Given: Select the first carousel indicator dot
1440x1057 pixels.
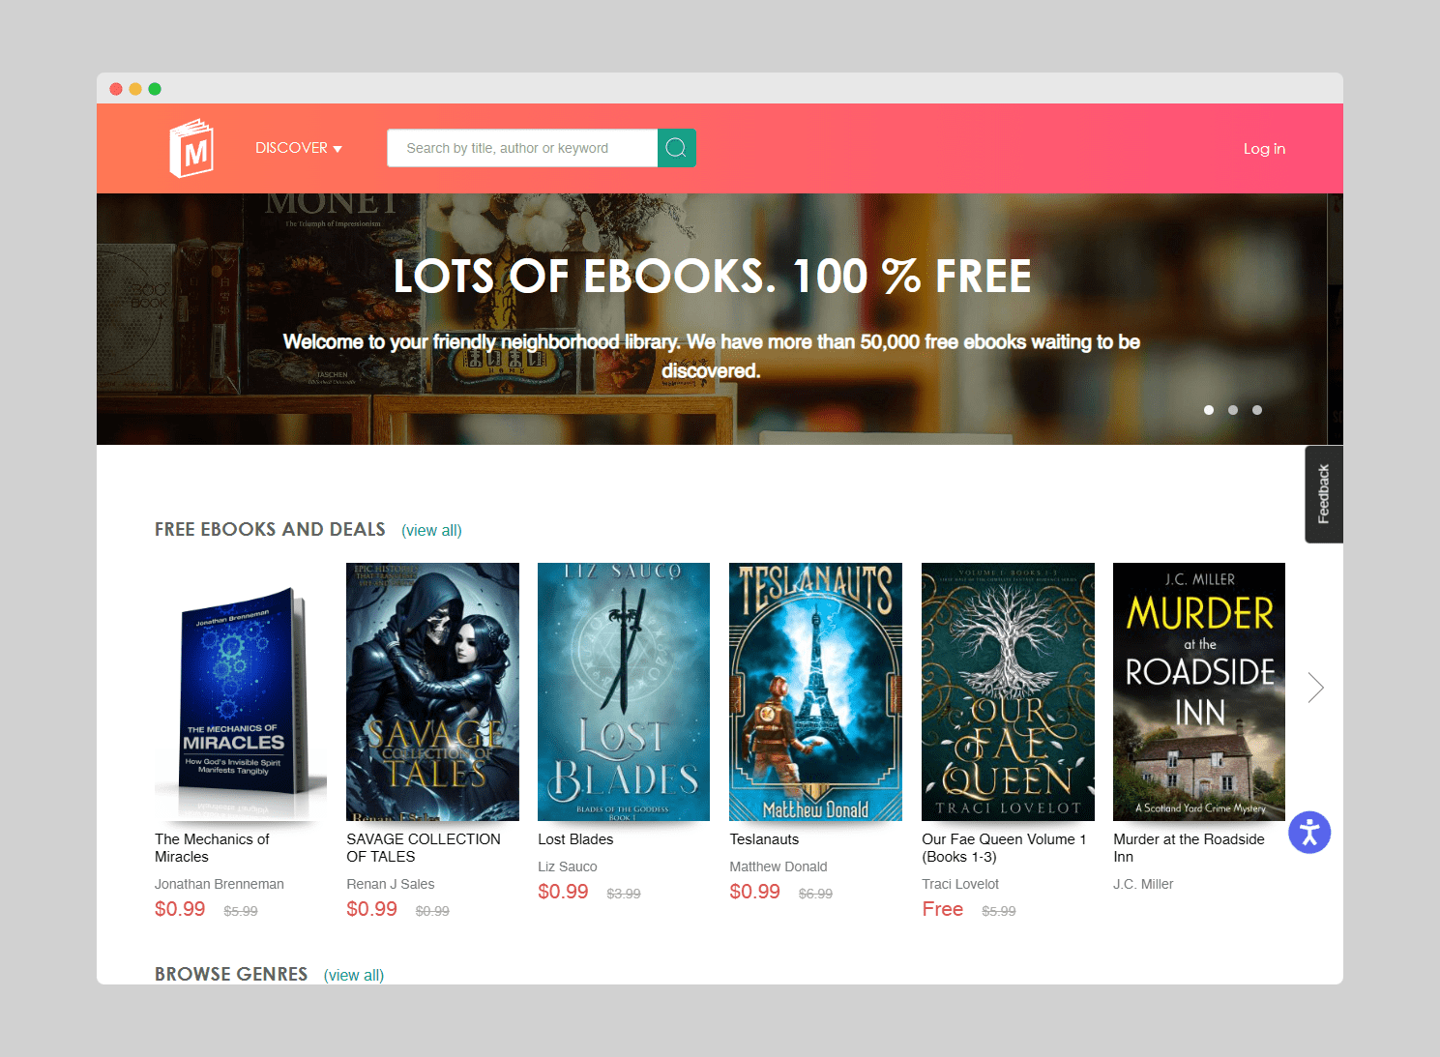Looking at the screenshot, I should click(x=1208, y=410).
